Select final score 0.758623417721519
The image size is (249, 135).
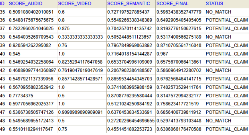[x=177, y=104]
